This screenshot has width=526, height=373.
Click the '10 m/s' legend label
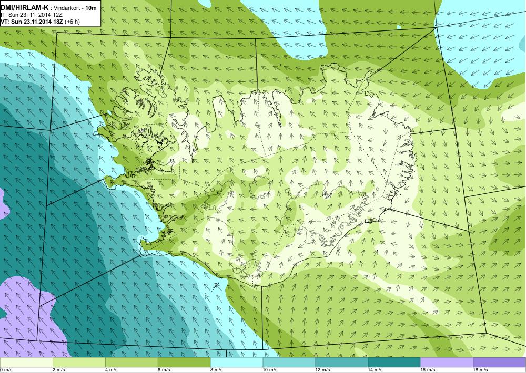(270, 370)
